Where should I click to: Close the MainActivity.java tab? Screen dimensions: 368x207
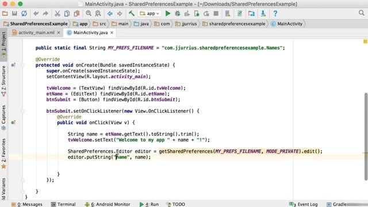[x=112, y=33]
